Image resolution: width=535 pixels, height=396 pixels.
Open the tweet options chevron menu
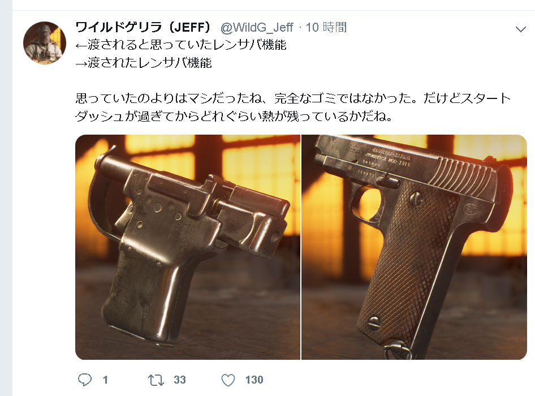tap(520, 29)
